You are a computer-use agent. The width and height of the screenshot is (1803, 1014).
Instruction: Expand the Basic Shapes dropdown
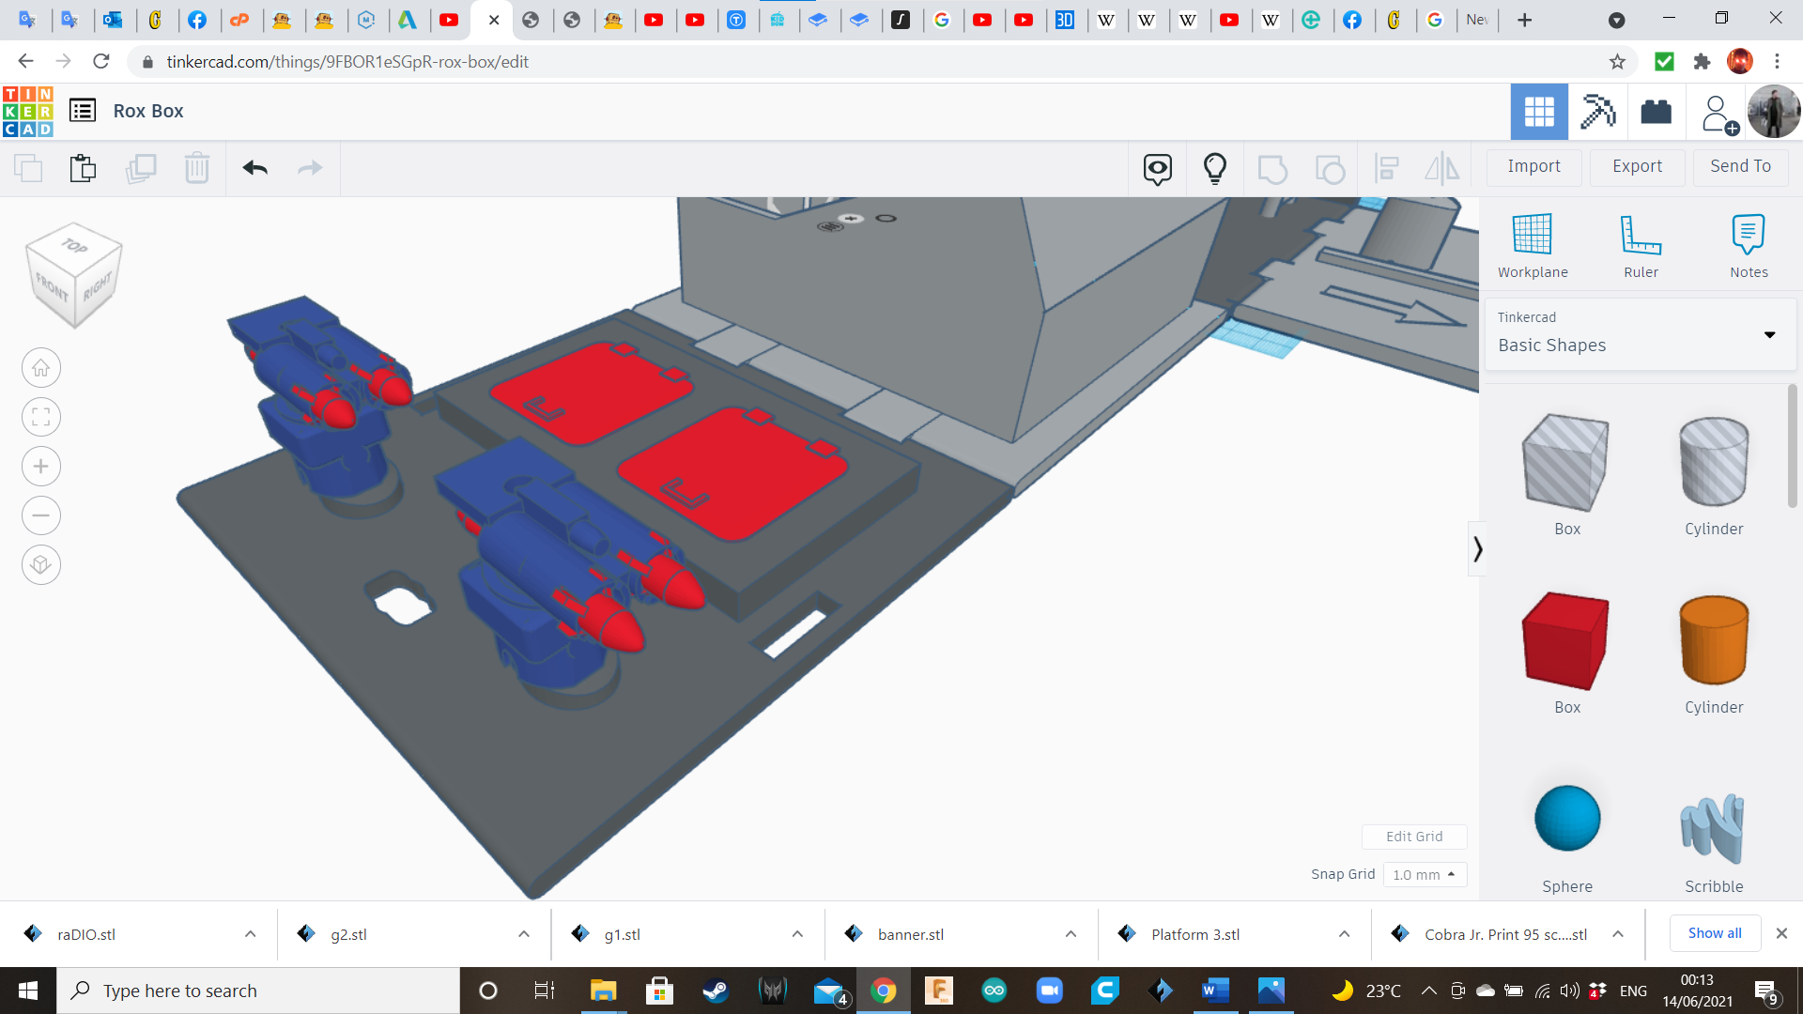(x=1769, y=335)
